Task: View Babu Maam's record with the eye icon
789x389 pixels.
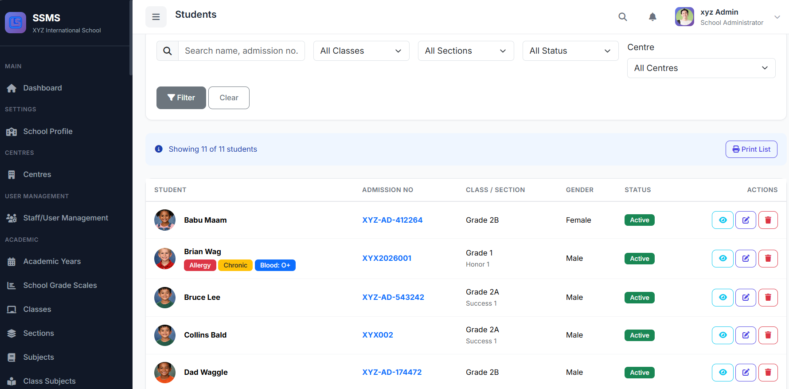Action: (x=723, y=220)
